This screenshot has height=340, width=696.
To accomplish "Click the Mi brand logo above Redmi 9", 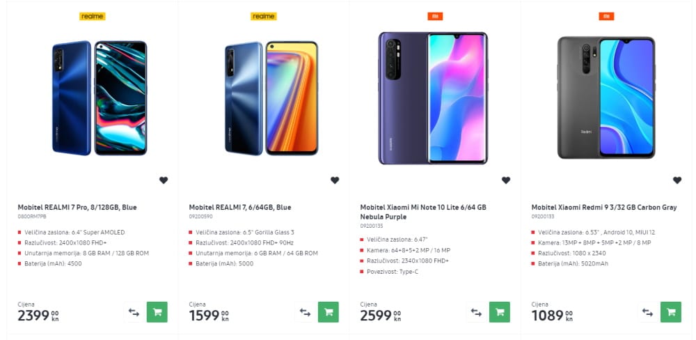I will point(606,17).
